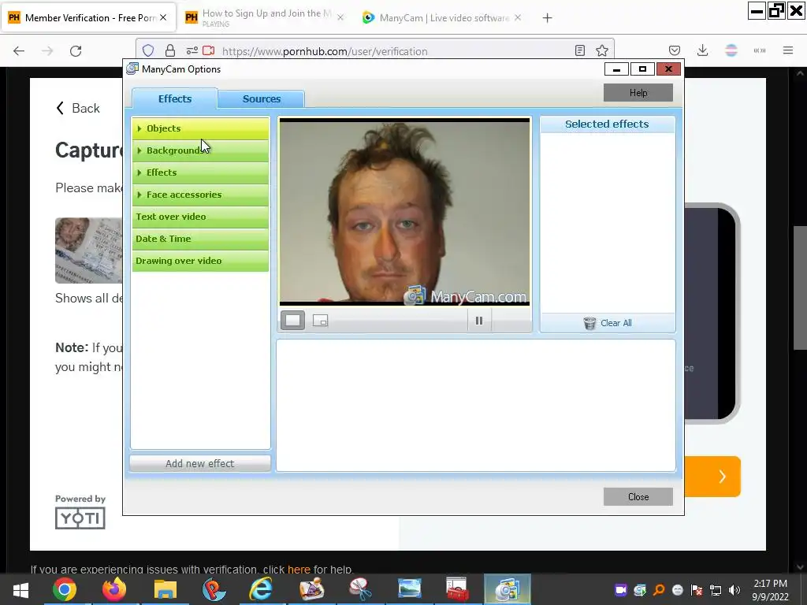Click the clock showing 2:17 PM
The width and height of the screenshot is (807, 605).
pos(771,590)
